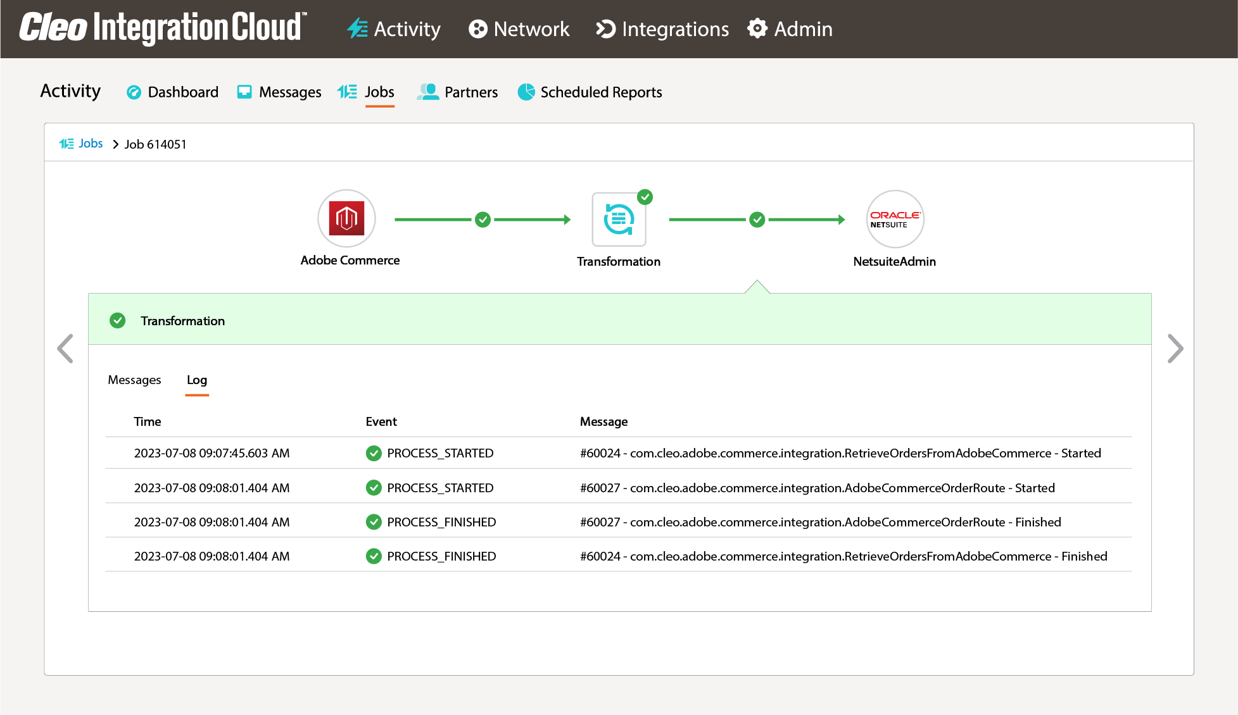Expand the next job step using right chevron
Viewport: 1238px width, 715px height.
1175,349
